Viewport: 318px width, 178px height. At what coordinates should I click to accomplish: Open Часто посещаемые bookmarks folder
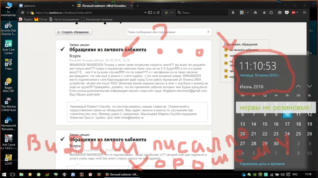click(64, 19)
